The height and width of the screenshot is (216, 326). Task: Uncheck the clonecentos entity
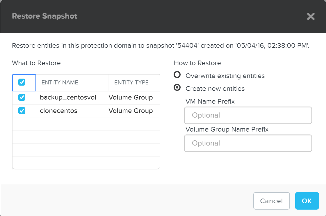click(x=22, y=111)
